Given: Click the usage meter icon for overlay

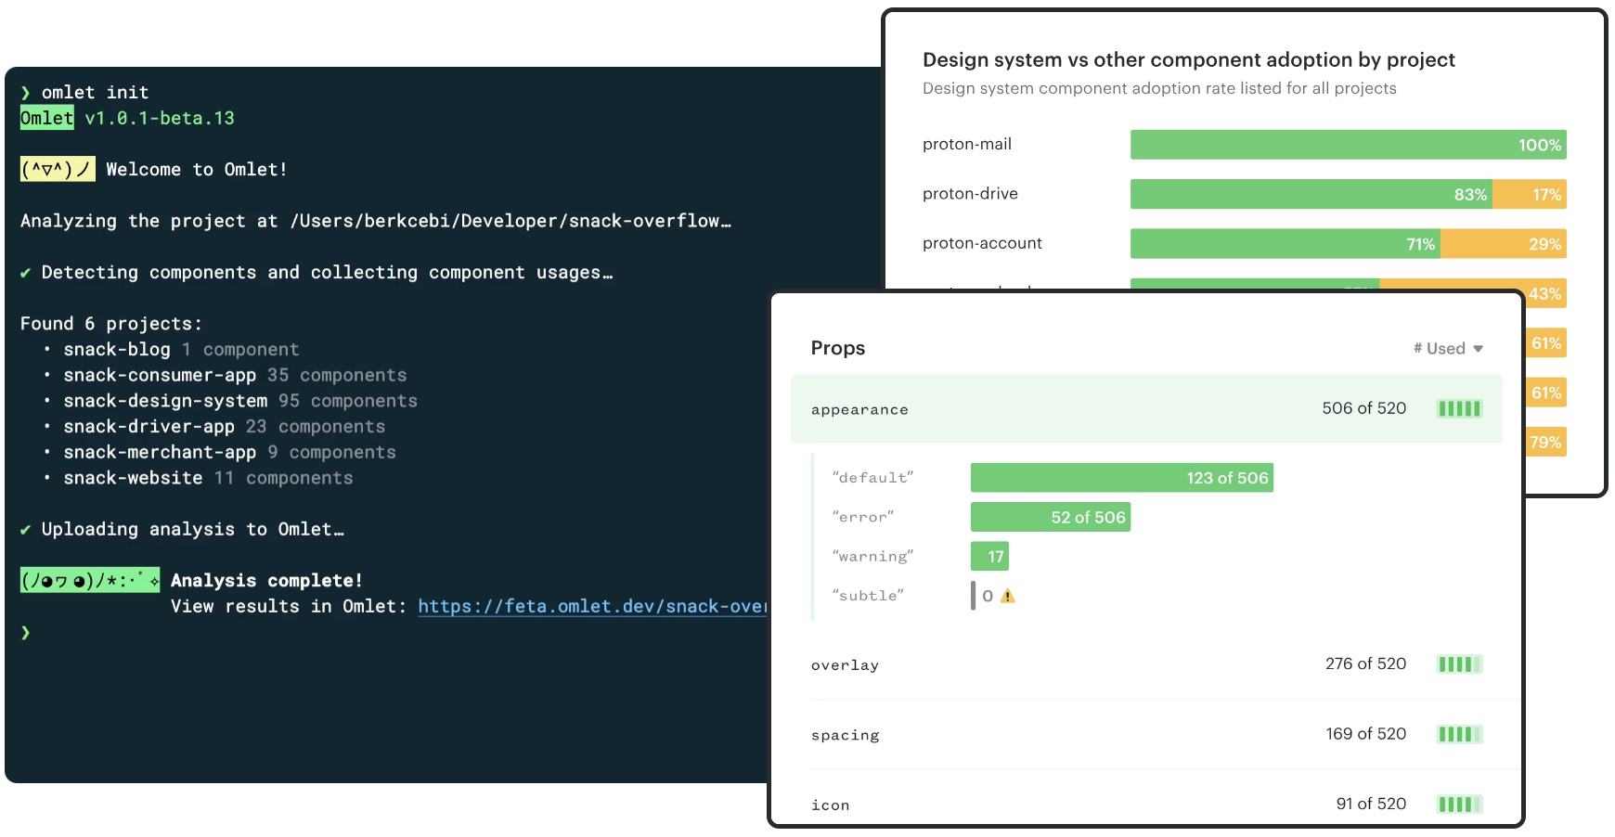Looking at the screenshot, I should (x=1459, y=664).
